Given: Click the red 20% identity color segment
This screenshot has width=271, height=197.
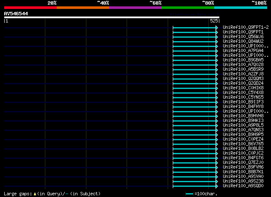Looking at the screenshot, I should 30,8.
